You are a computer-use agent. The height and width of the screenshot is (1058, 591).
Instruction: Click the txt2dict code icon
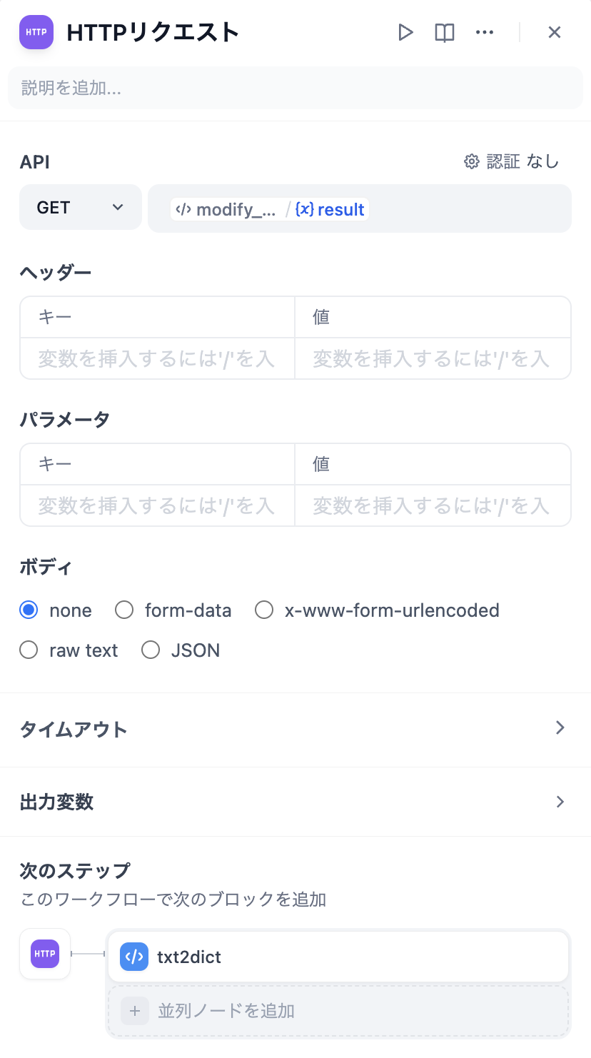(134, 957)
